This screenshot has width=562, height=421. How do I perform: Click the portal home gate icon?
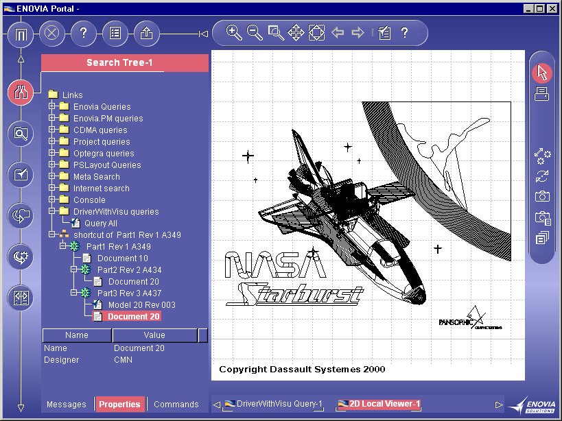coord(21,34)
